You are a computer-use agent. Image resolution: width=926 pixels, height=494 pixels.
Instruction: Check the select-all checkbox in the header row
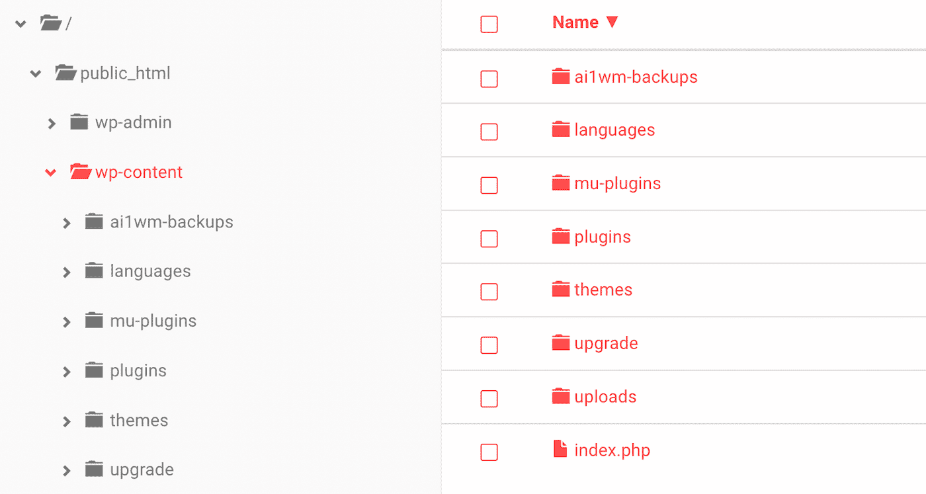[489, 24]
